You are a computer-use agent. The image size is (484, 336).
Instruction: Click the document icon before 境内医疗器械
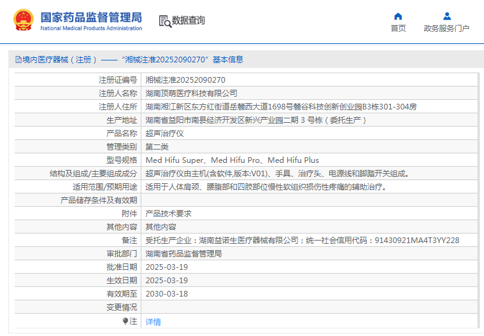pos(18,60)
